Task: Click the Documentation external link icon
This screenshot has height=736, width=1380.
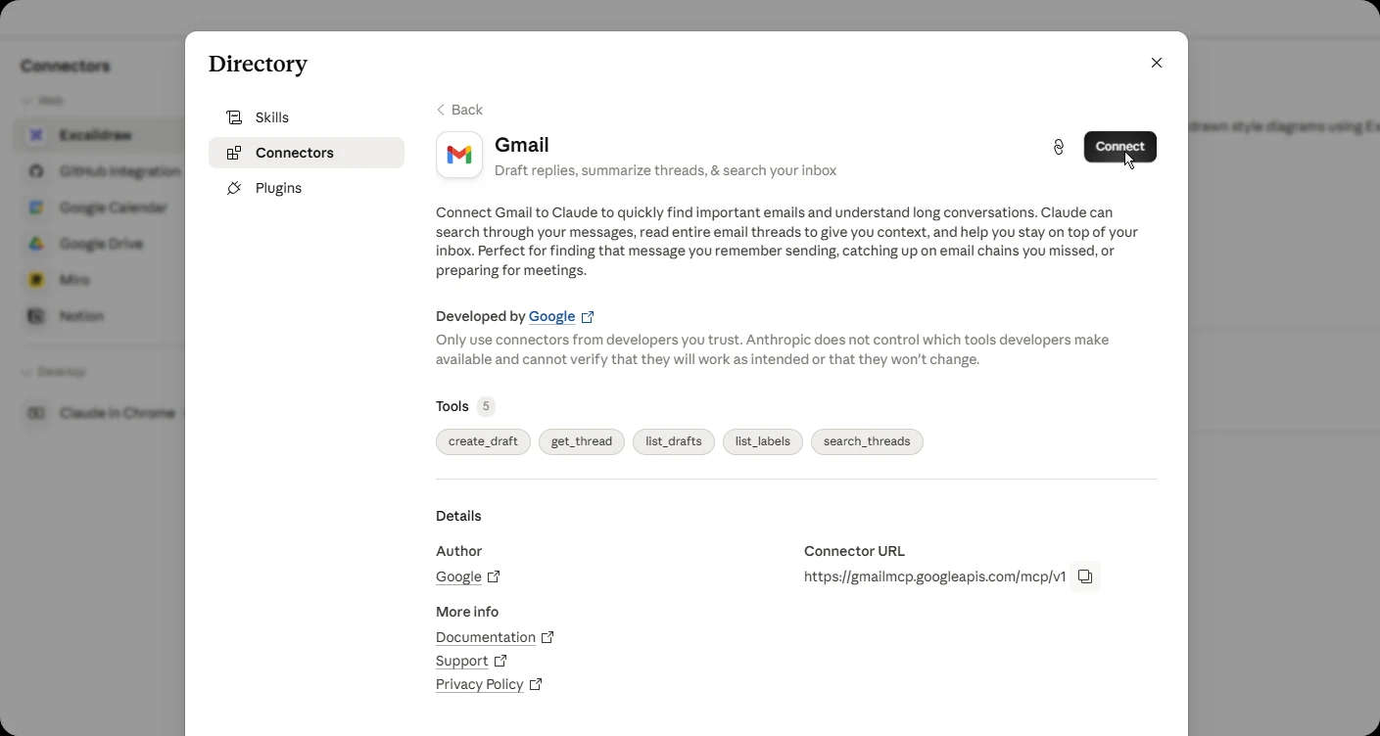Action: coord(547,637)
